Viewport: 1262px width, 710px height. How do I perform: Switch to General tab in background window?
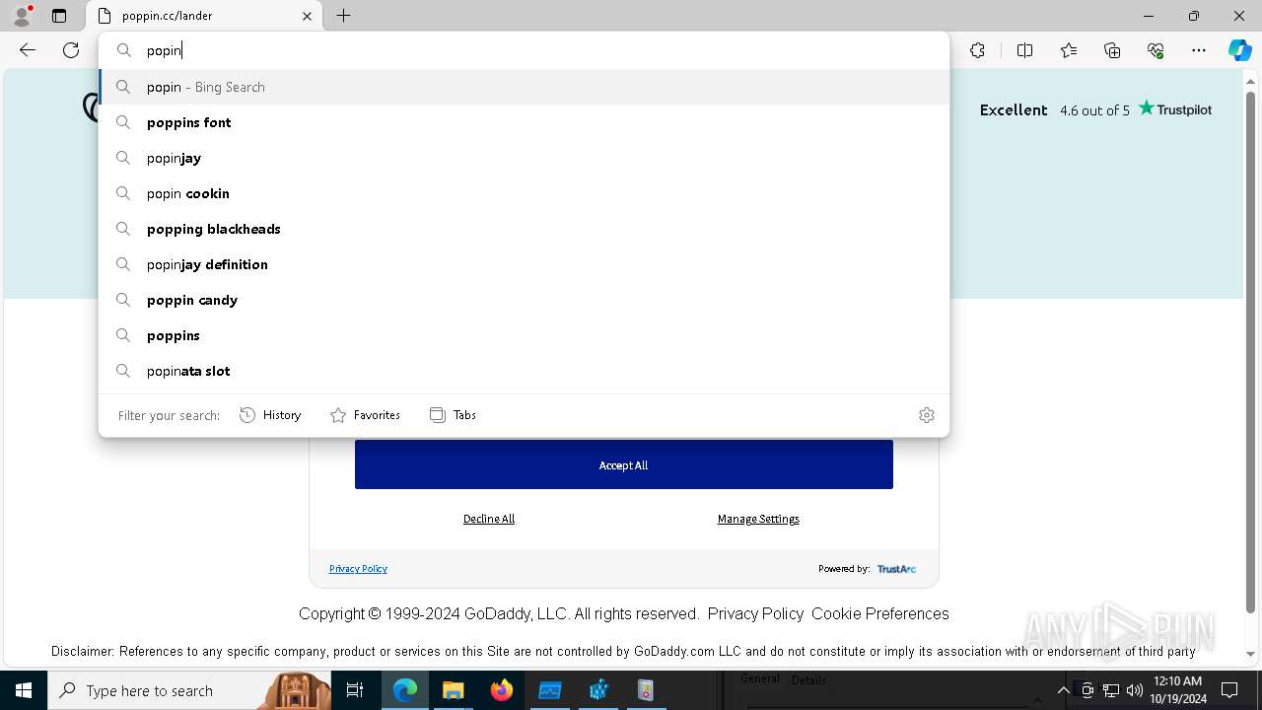759,679
